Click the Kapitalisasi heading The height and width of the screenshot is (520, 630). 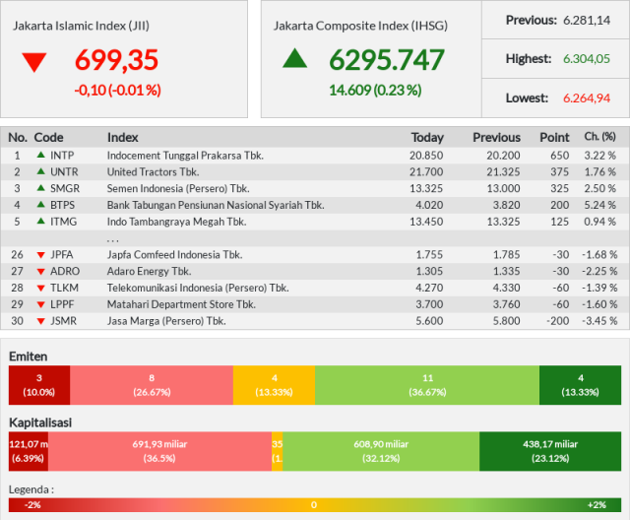pos(40,422)
